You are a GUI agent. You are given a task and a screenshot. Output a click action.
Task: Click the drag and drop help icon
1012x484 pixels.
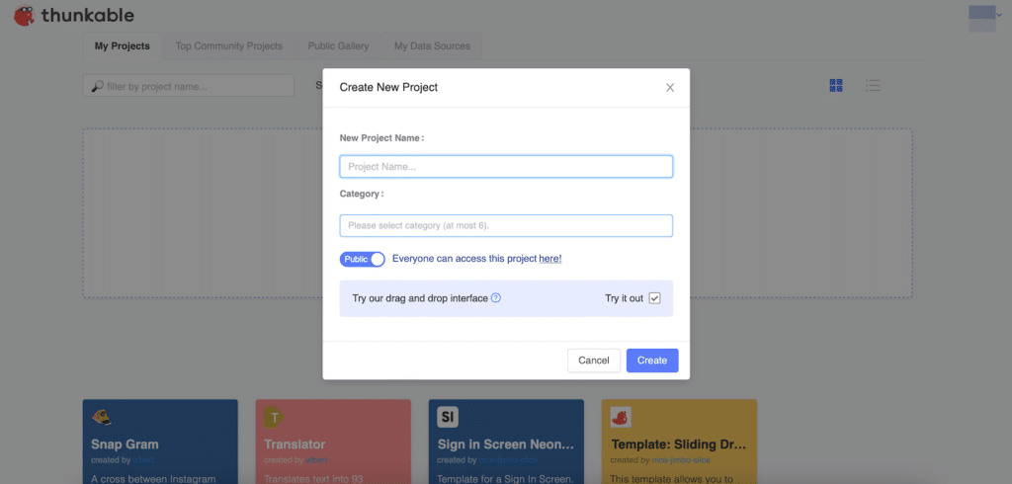496,297
